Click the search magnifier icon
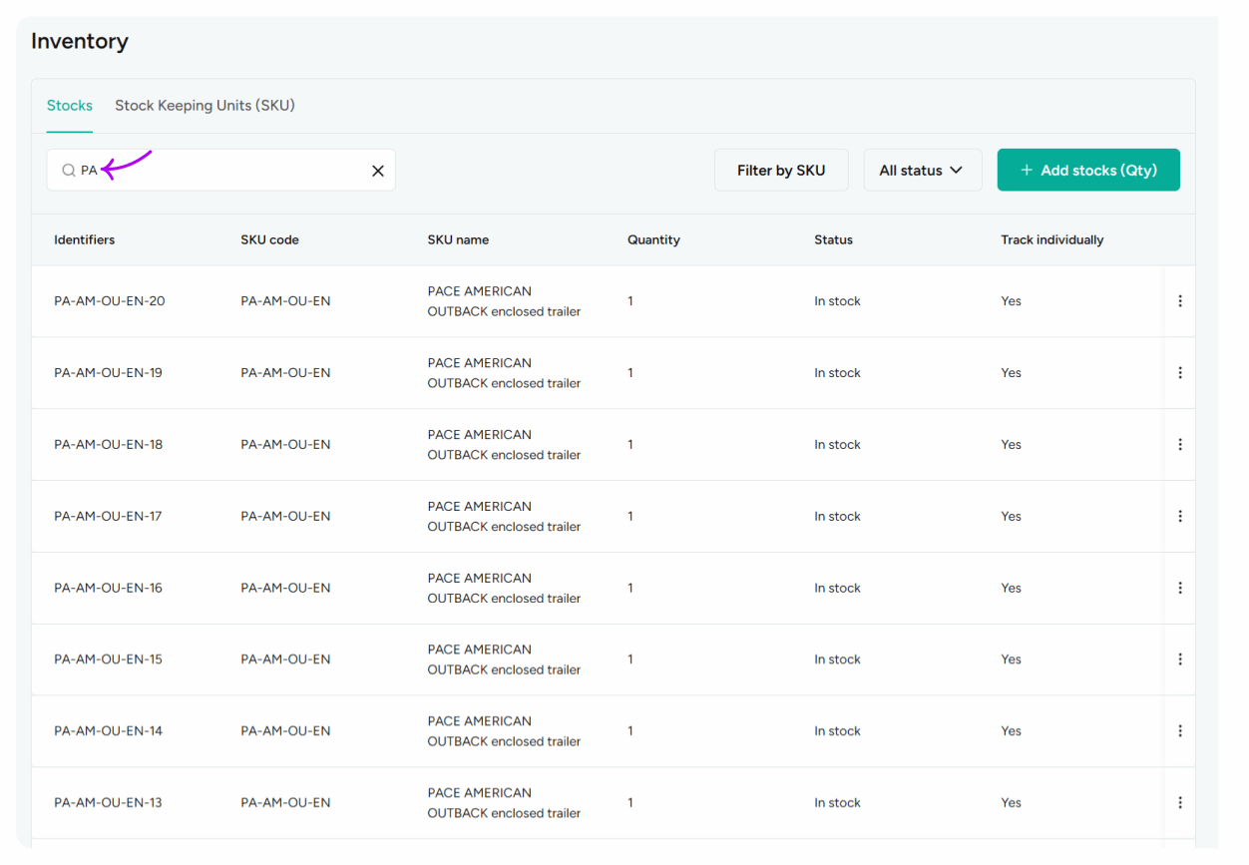 (x=68, y=170)
